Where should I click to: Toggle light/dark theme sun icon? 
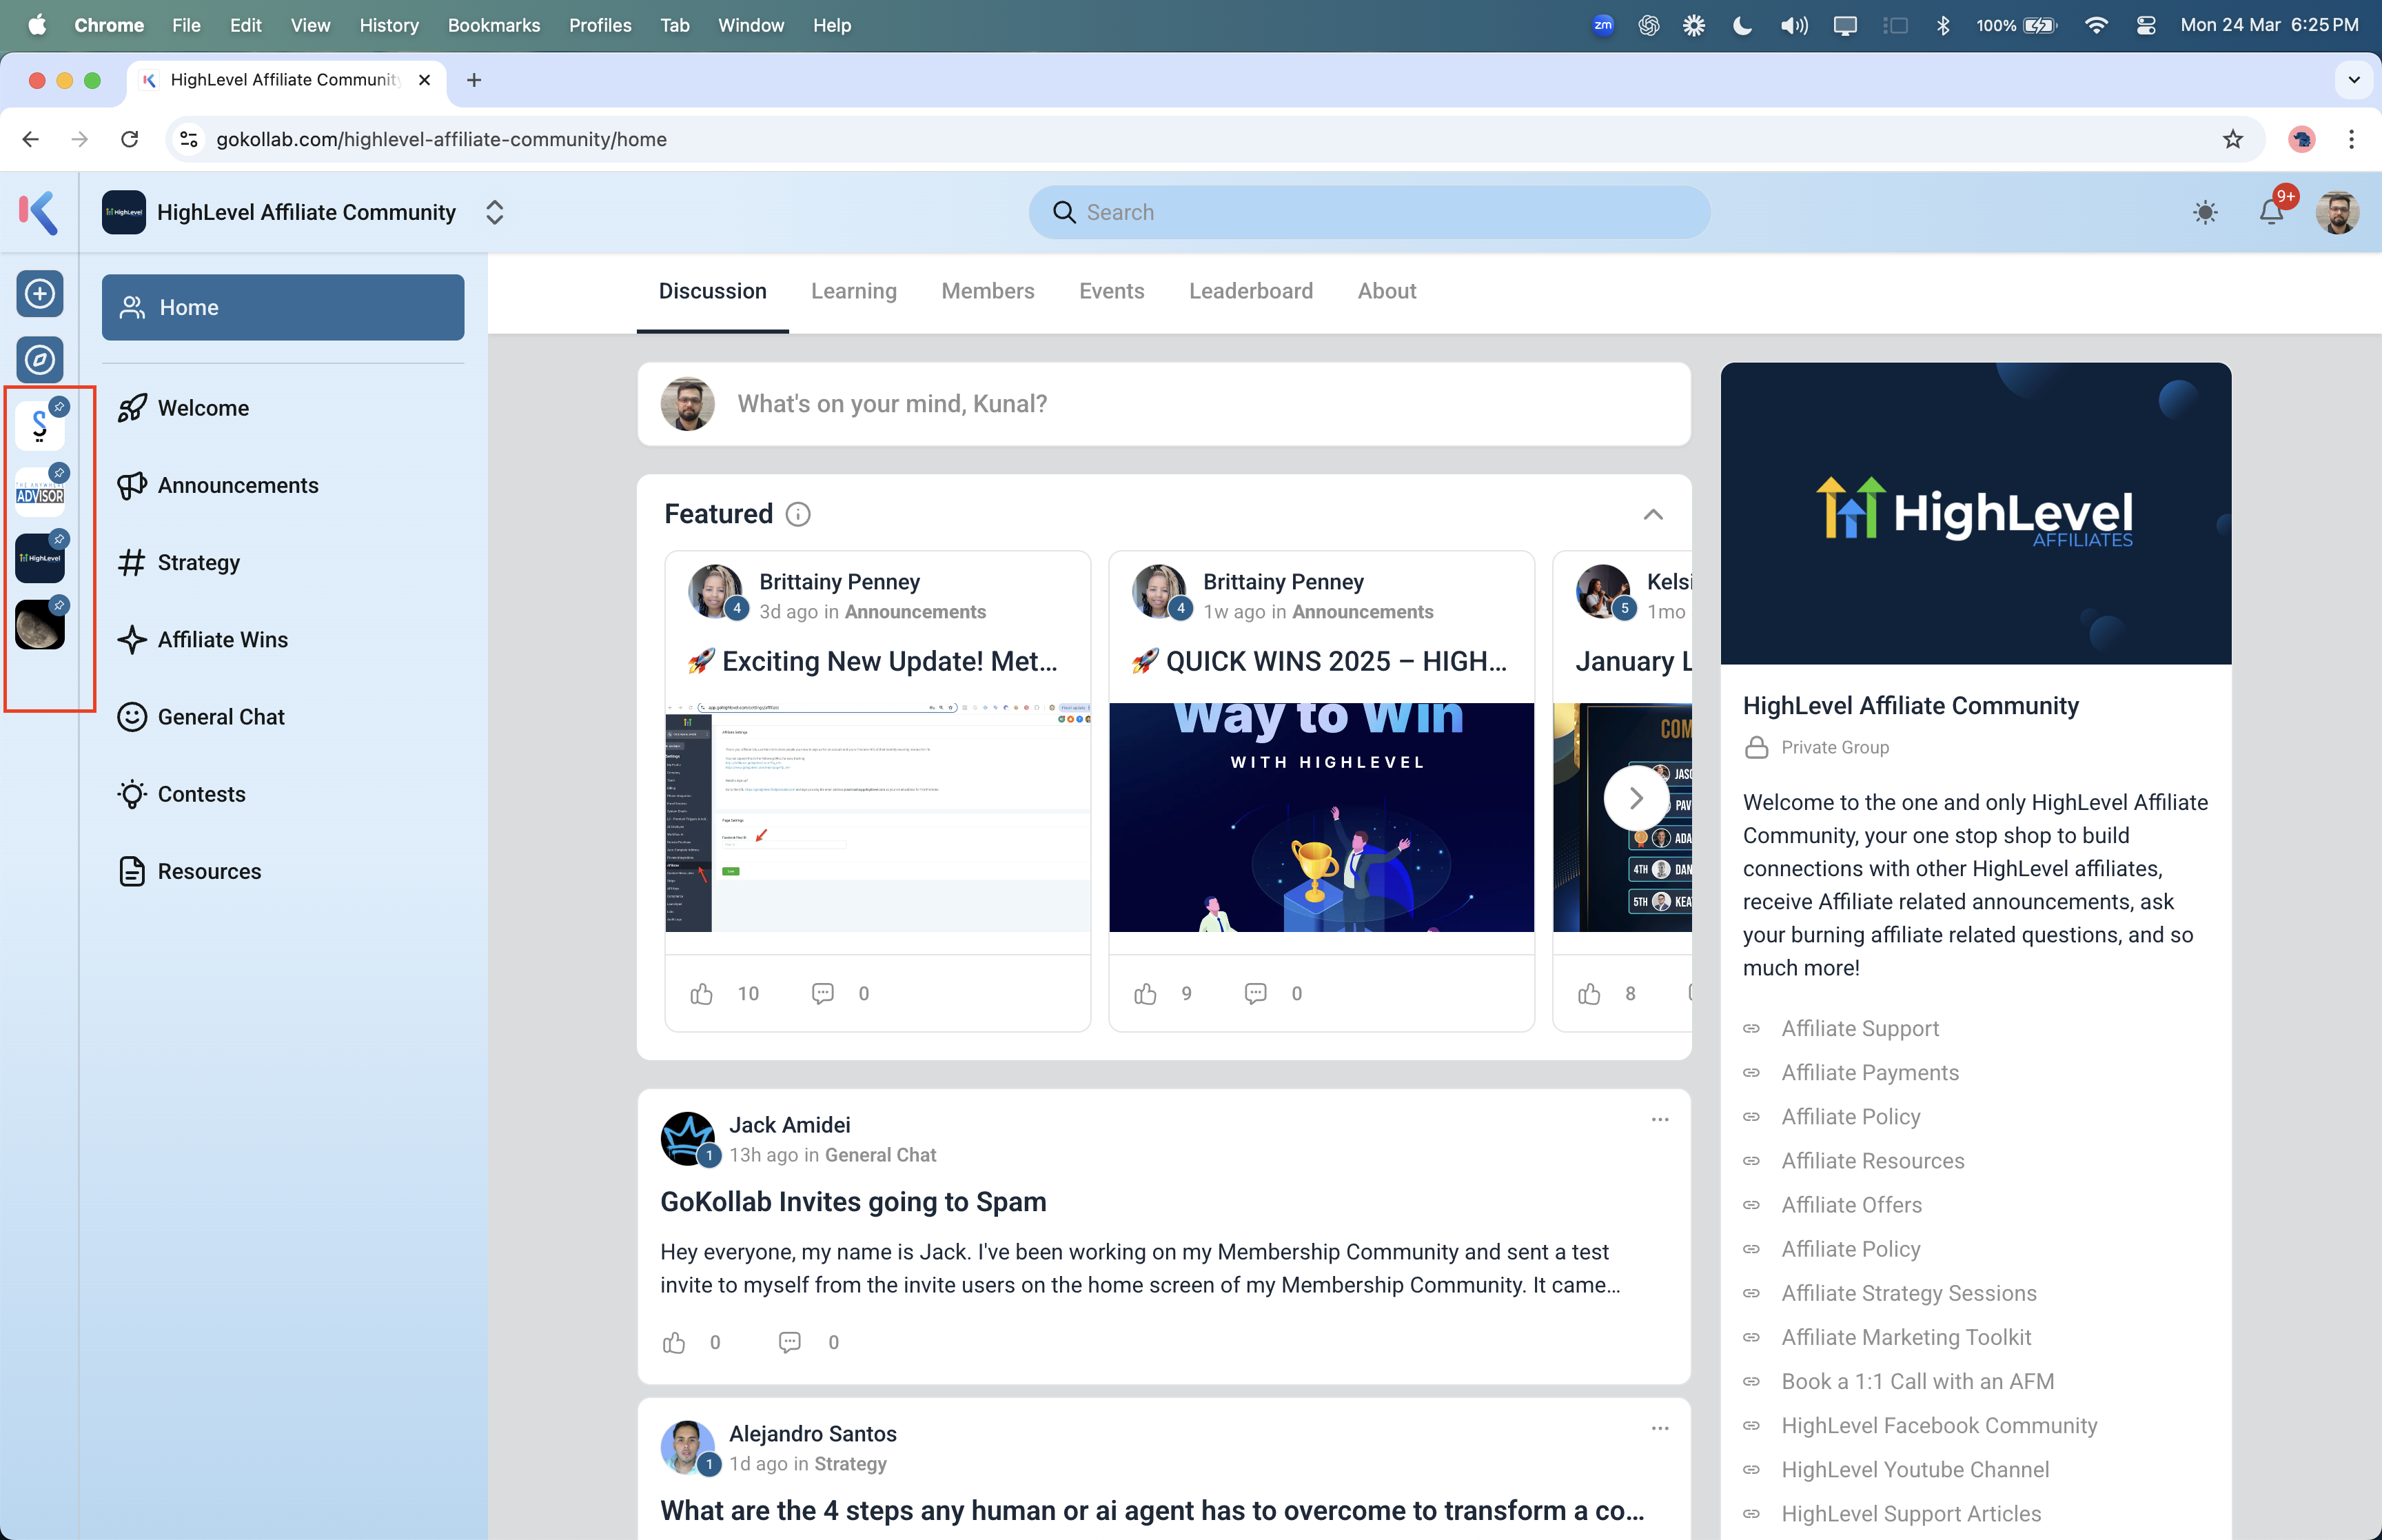click(x=2205, y=212)
